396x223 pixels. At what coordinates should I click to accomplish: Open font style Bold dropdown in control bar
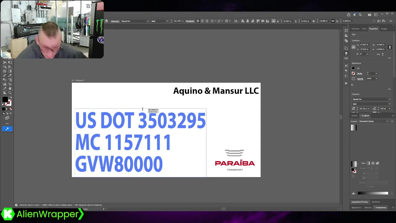[167, 21]
